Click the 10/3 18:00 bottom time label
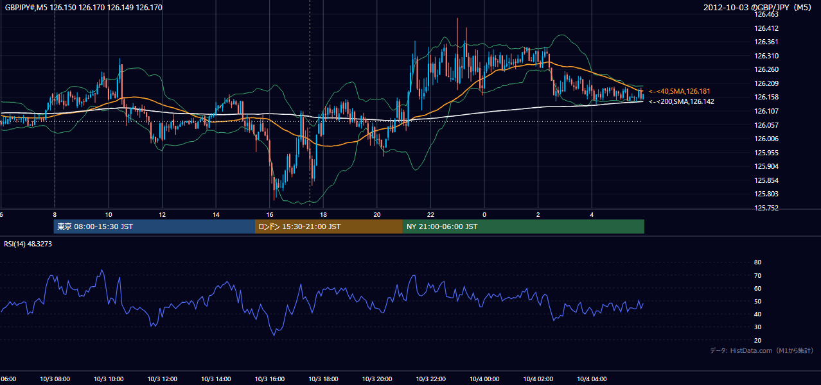This screenshot has height=385, width=821. (323, 379)
